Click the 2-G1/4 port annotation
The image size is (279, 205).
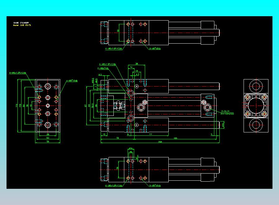pos(225,111)
